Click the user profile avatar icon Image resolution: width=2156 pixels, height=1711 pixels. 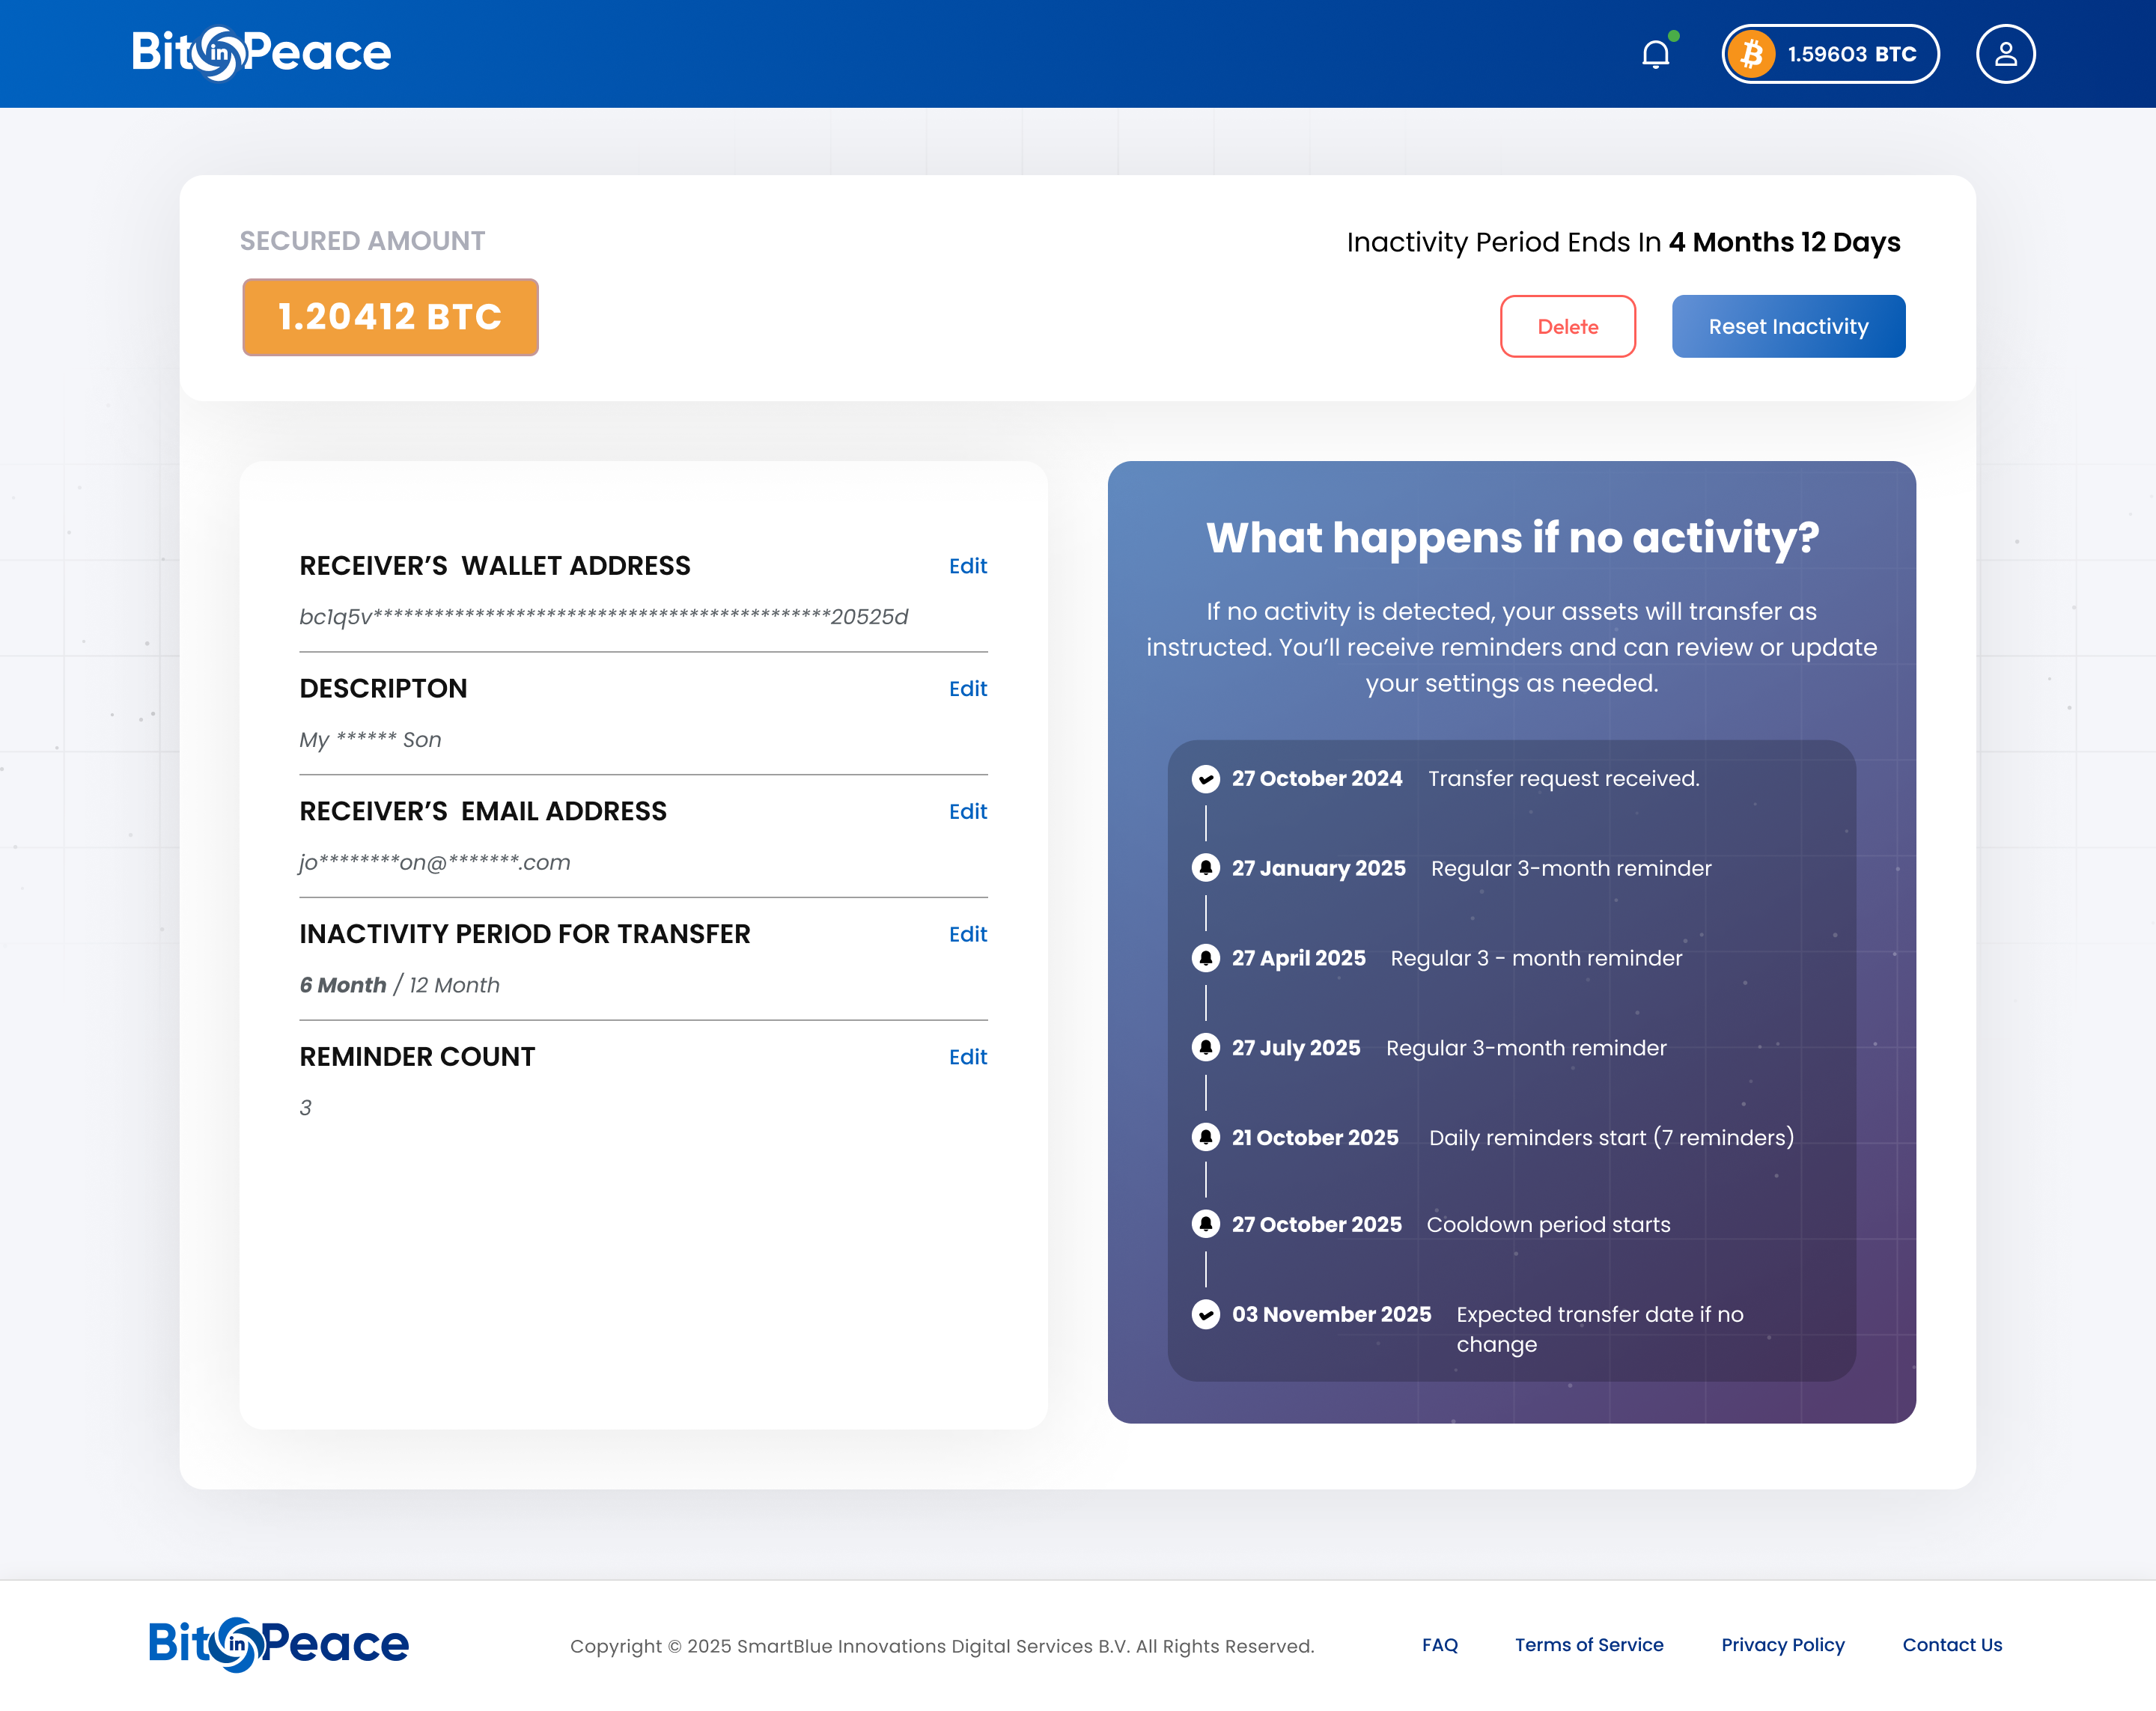click(x=2005, y=54)
